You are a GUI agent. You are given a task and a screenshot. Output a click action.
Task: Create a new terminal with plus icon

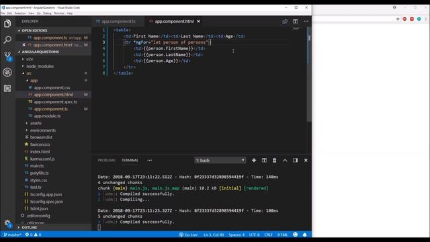pyautogui.click(x=254, y=160)
